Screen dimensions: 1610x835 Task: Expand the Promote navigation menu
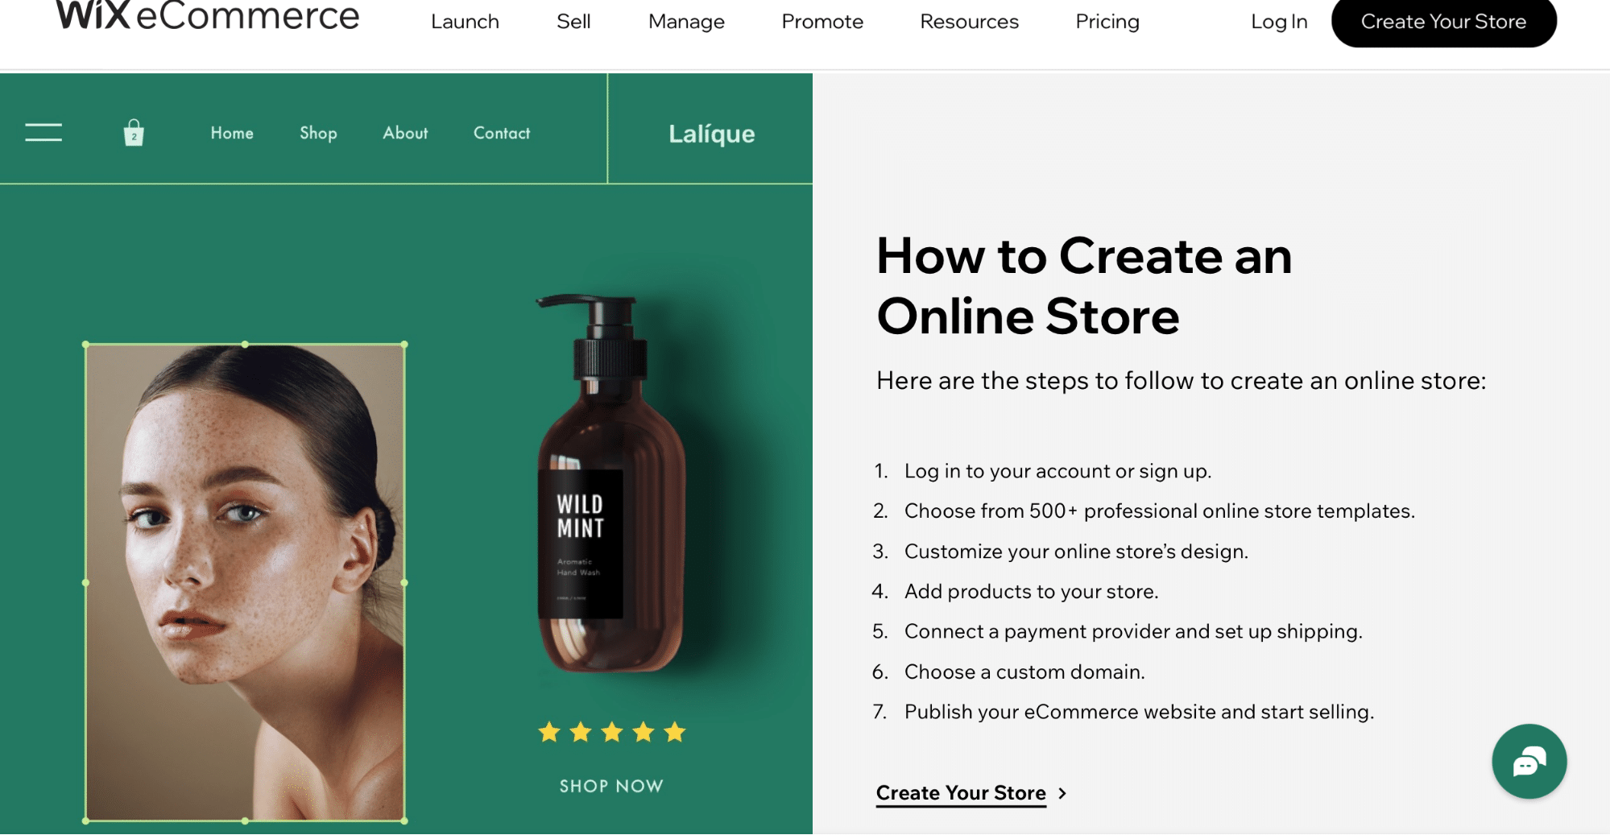(822, 22)
